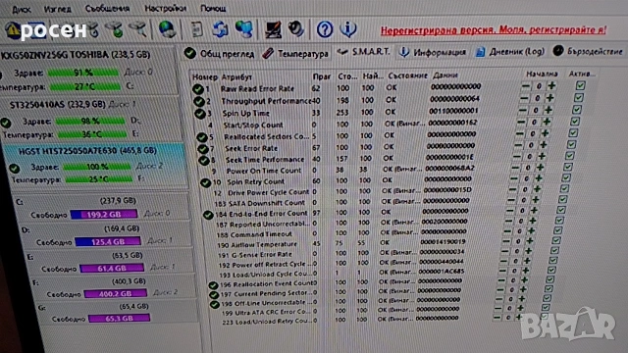Click drive D: free space bar 125,4 GB
628x353 pixels.
108,242
